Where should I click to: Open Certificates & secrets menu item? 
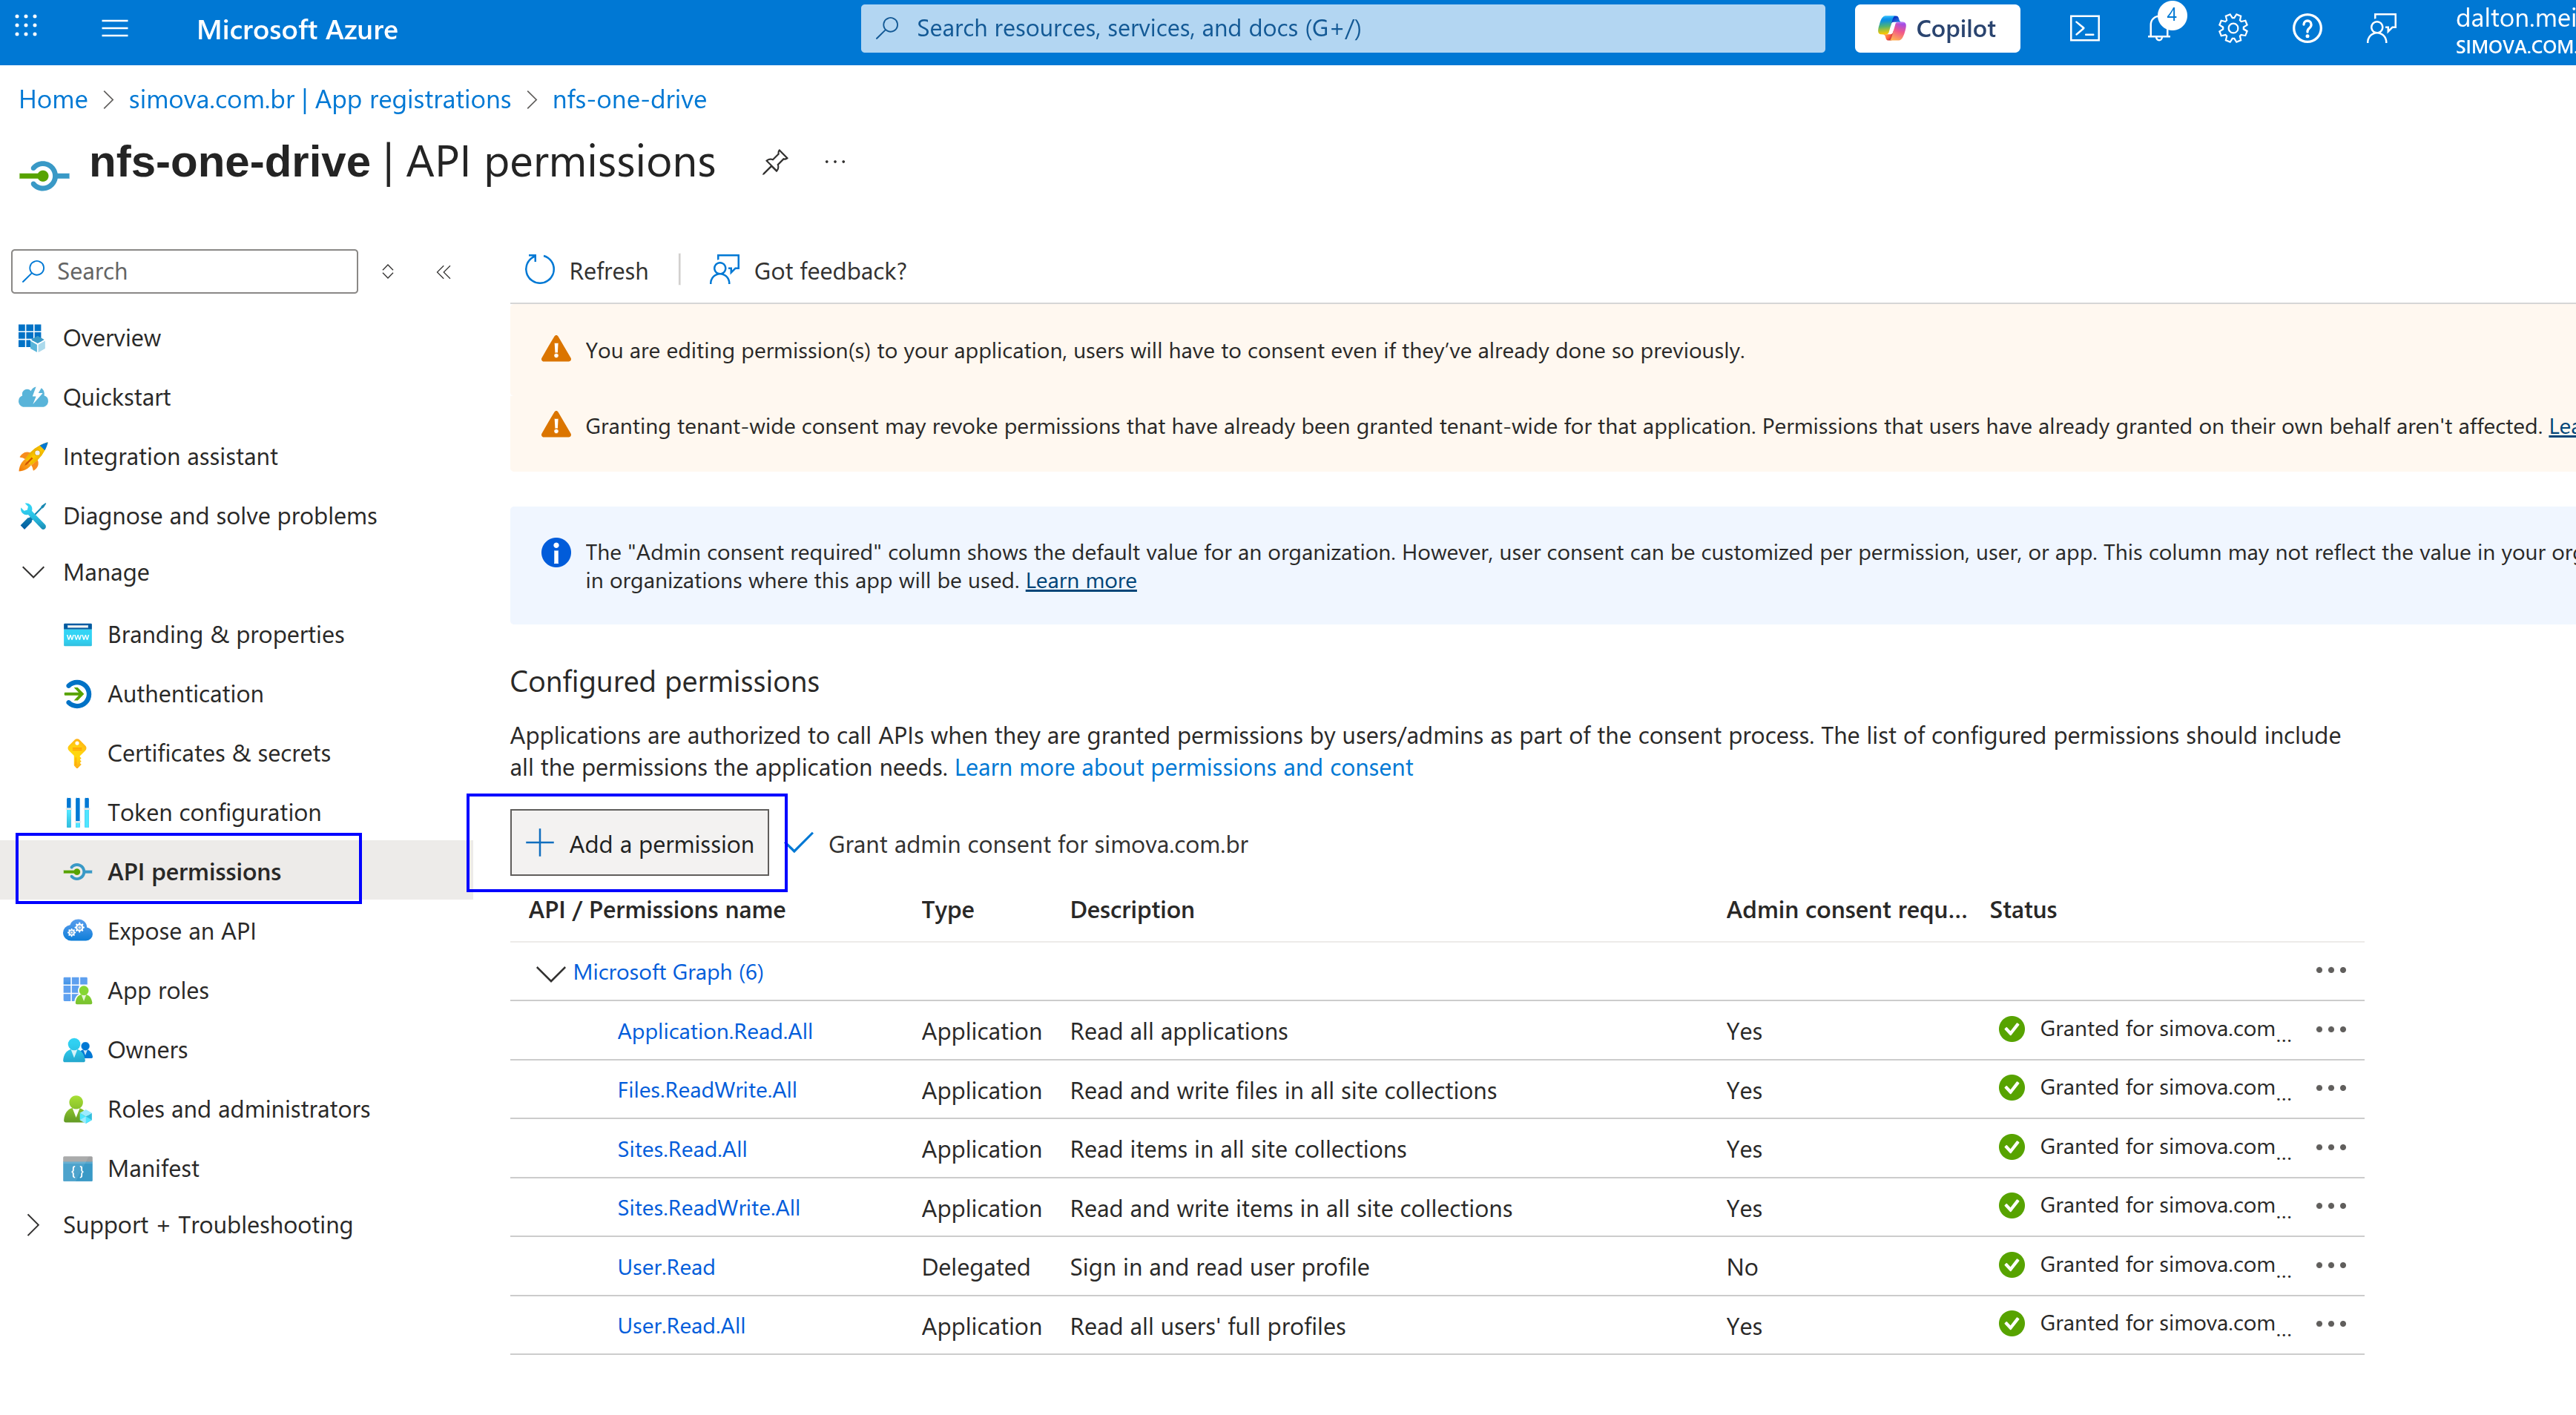click(218, 753)
